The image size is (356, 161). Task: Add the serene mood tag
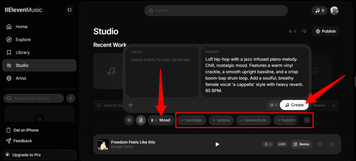[x=221, y=120]
